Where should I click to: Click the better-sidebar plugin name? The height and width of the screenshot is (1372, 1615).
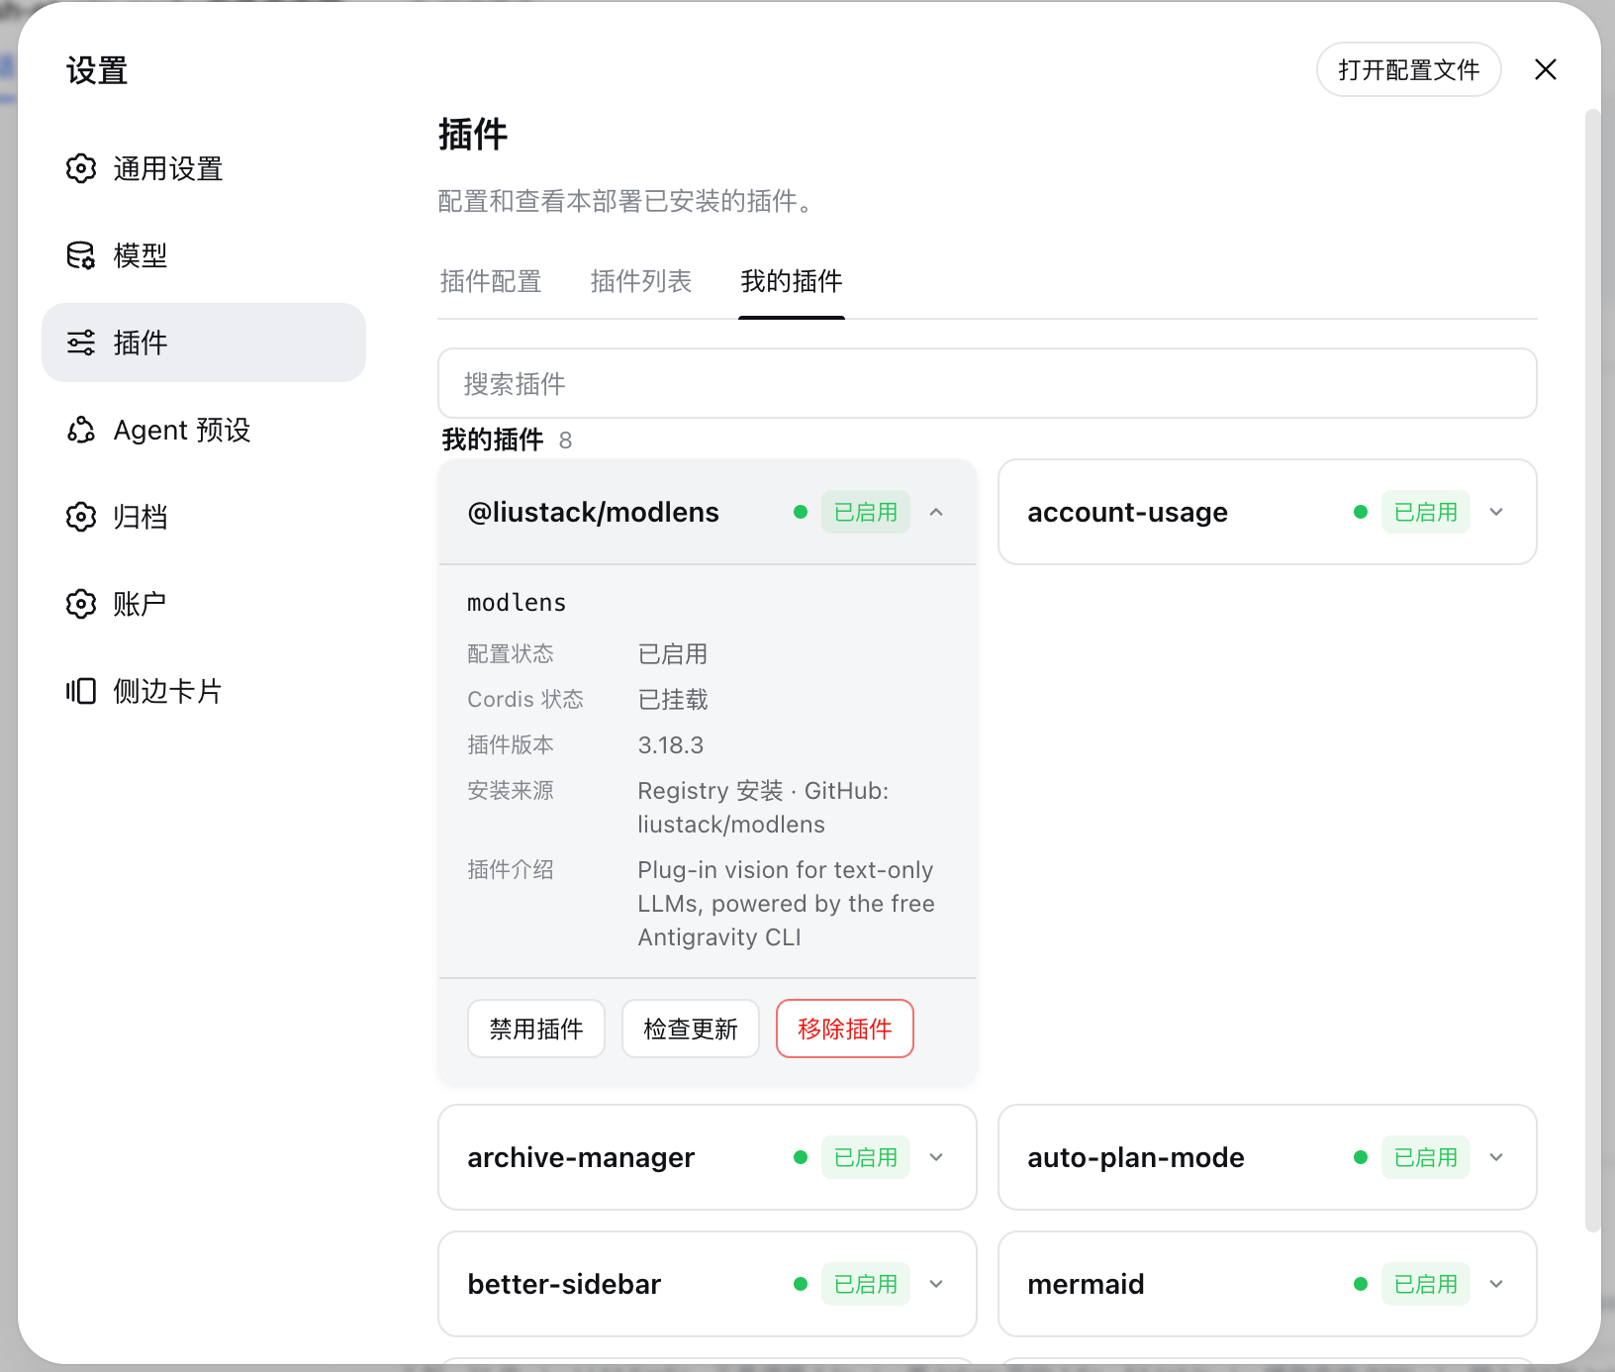tap(564, 1285)
